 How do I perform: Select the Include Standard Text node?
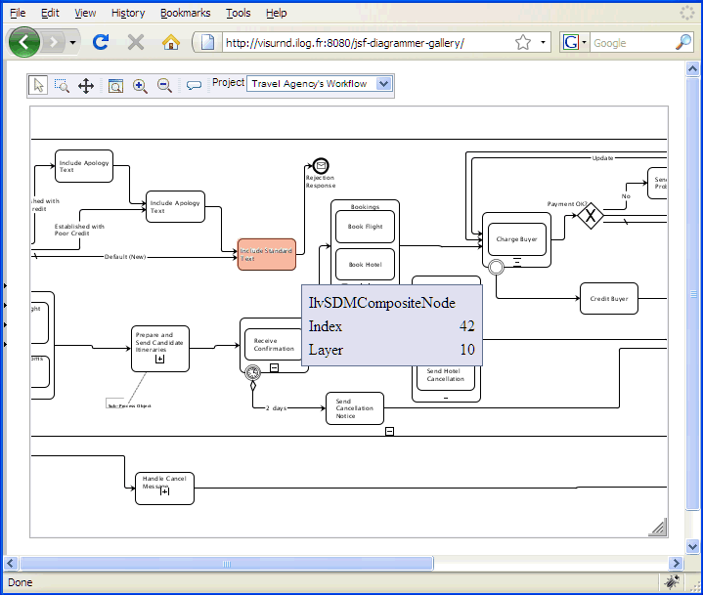266,254
